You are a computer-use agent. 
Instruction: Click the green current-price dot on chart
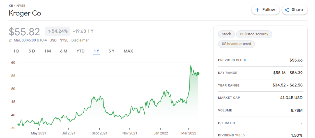pyautogui.click(x=198, y=74)
